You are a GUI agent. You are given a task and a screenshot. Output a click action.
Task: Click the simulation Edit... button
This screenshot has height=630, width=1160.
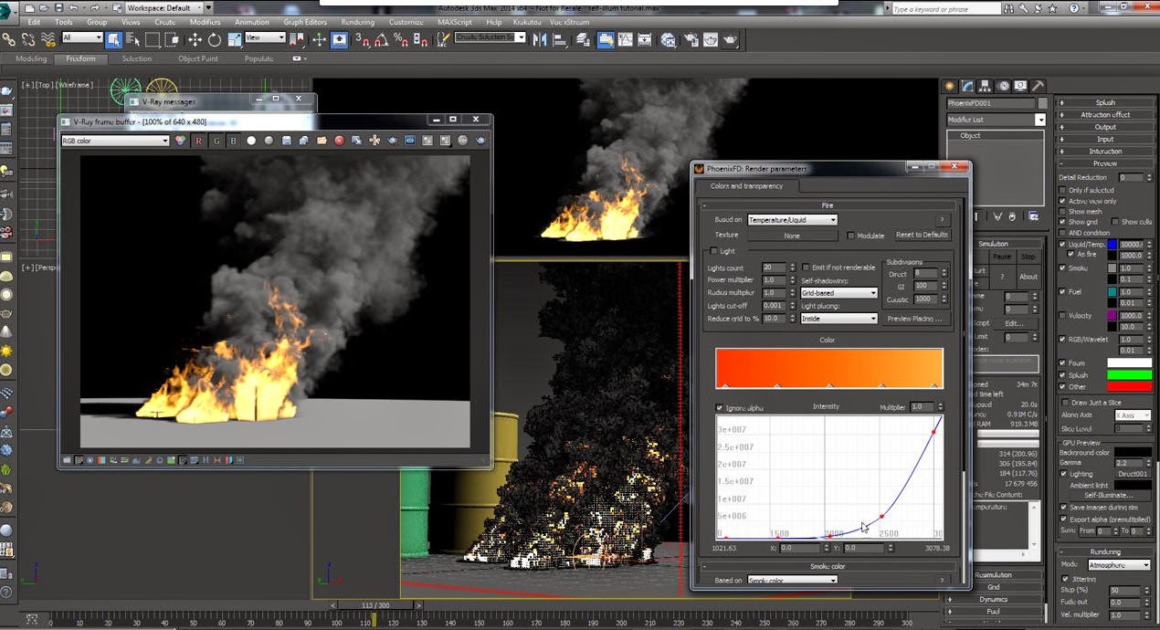tap(1016, 323)
